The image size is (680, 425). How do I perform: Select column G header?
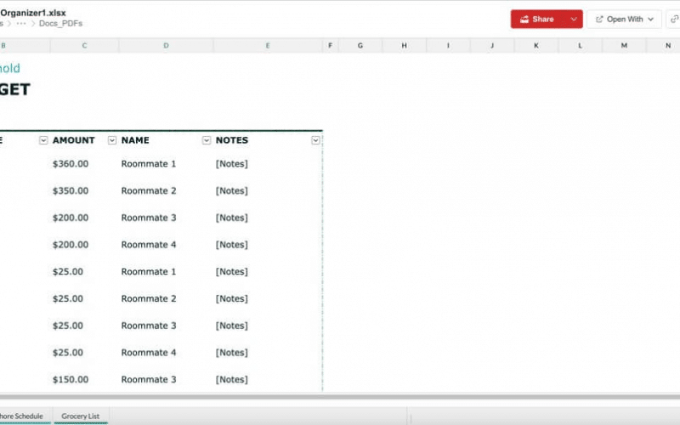point(360,46)
